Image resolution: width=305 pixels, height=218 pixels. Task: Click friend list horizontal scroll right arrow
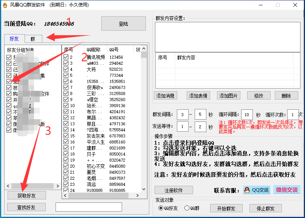tap(138, 195)
